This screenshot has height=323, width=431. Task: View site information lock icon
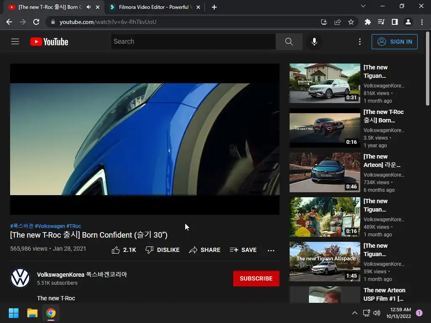point(53,22)
